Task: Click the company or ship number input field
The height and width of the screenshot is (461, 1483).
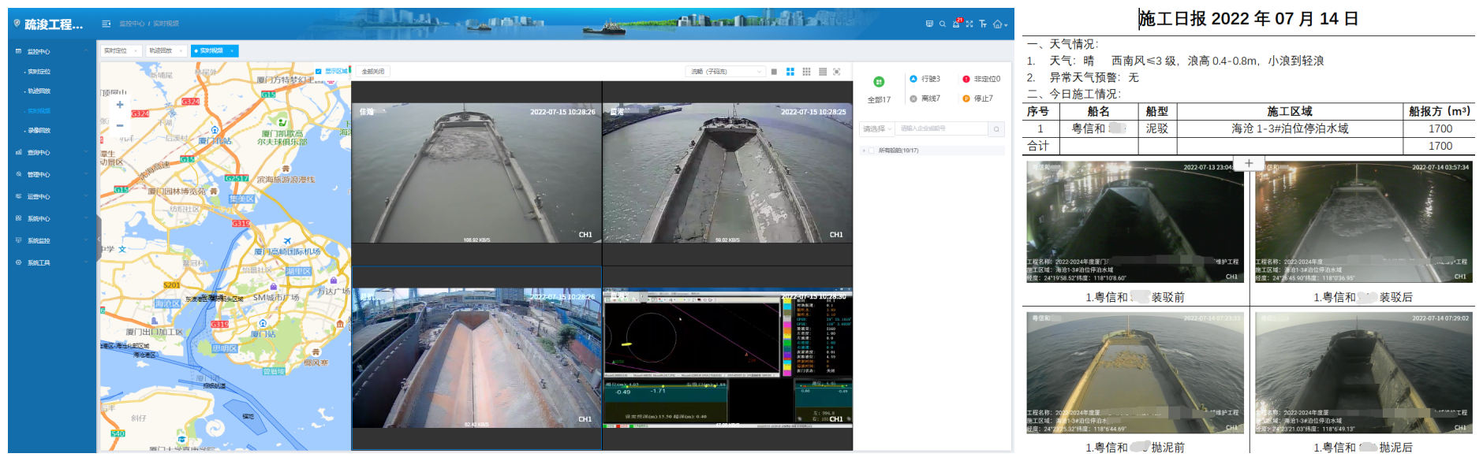Action: click(x=940, y=128)
